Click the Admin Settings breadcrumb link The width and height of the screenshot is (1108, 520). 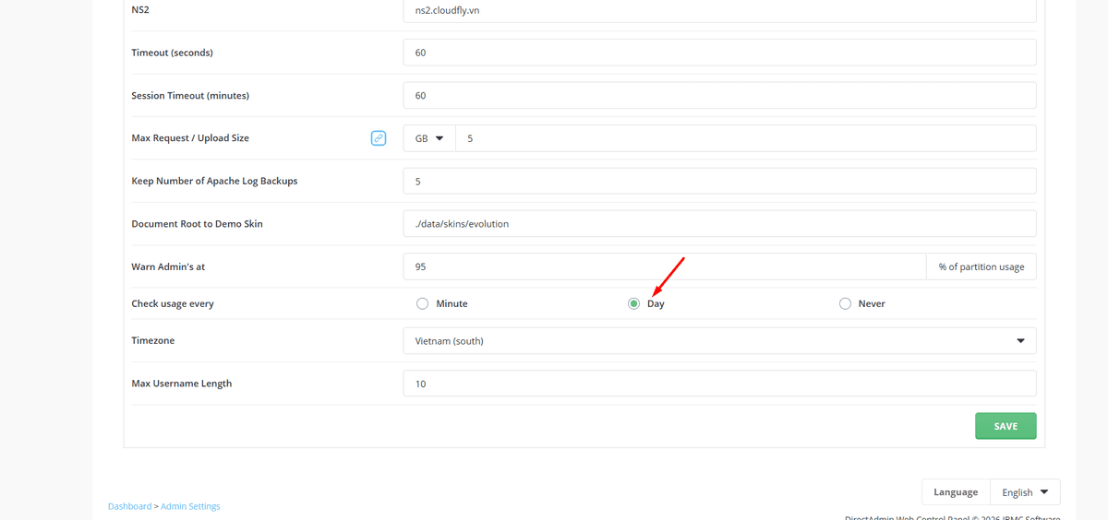(x=190, y=506)
